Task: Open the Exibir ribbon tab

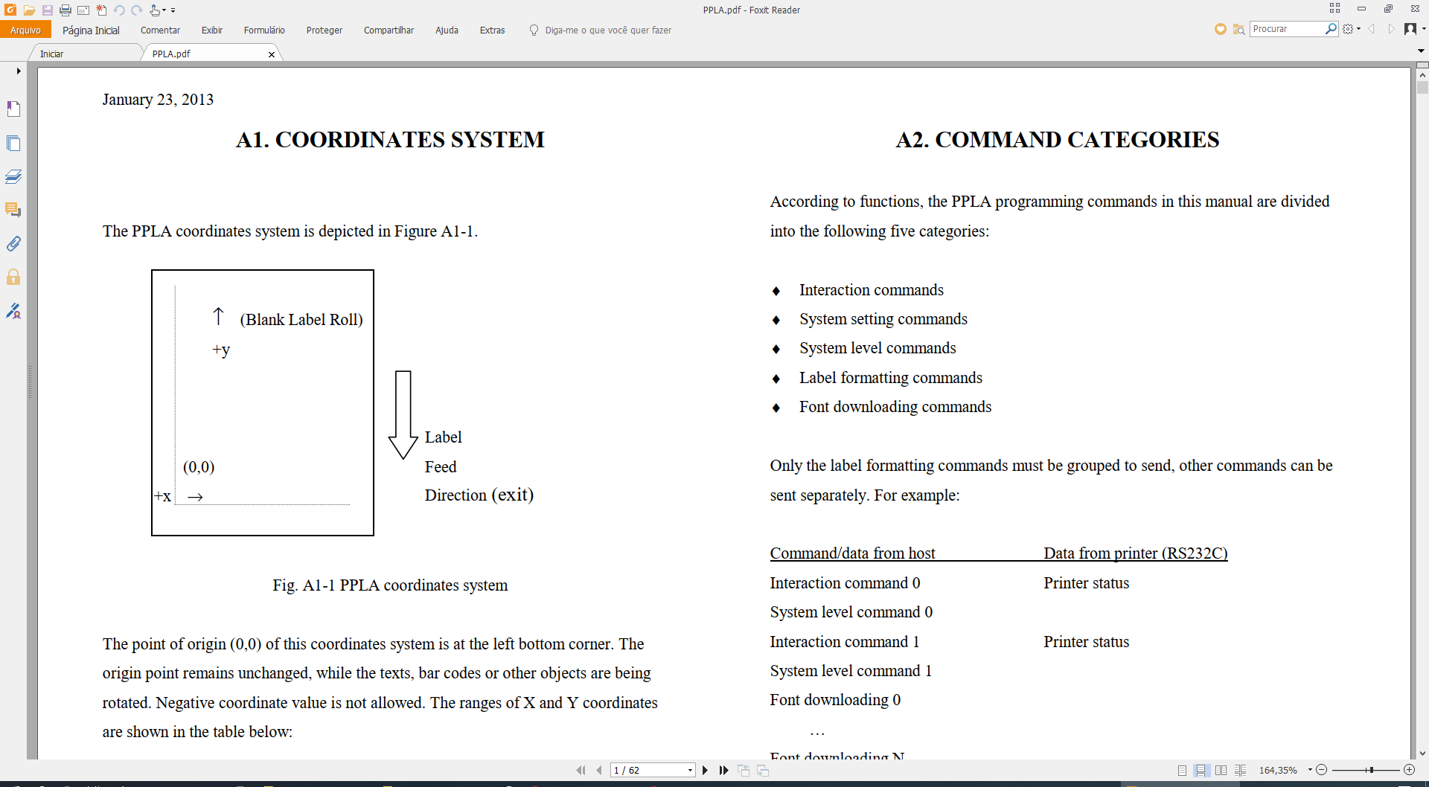Action: 212,30
